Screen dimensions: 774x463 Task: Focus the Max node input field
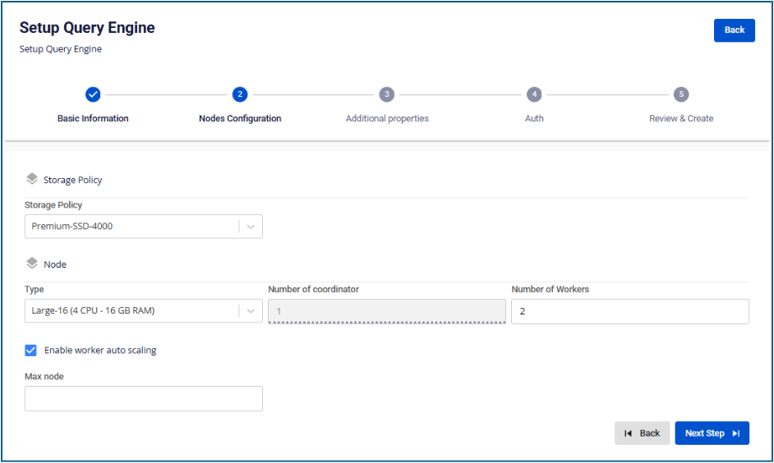coord(144,399)
